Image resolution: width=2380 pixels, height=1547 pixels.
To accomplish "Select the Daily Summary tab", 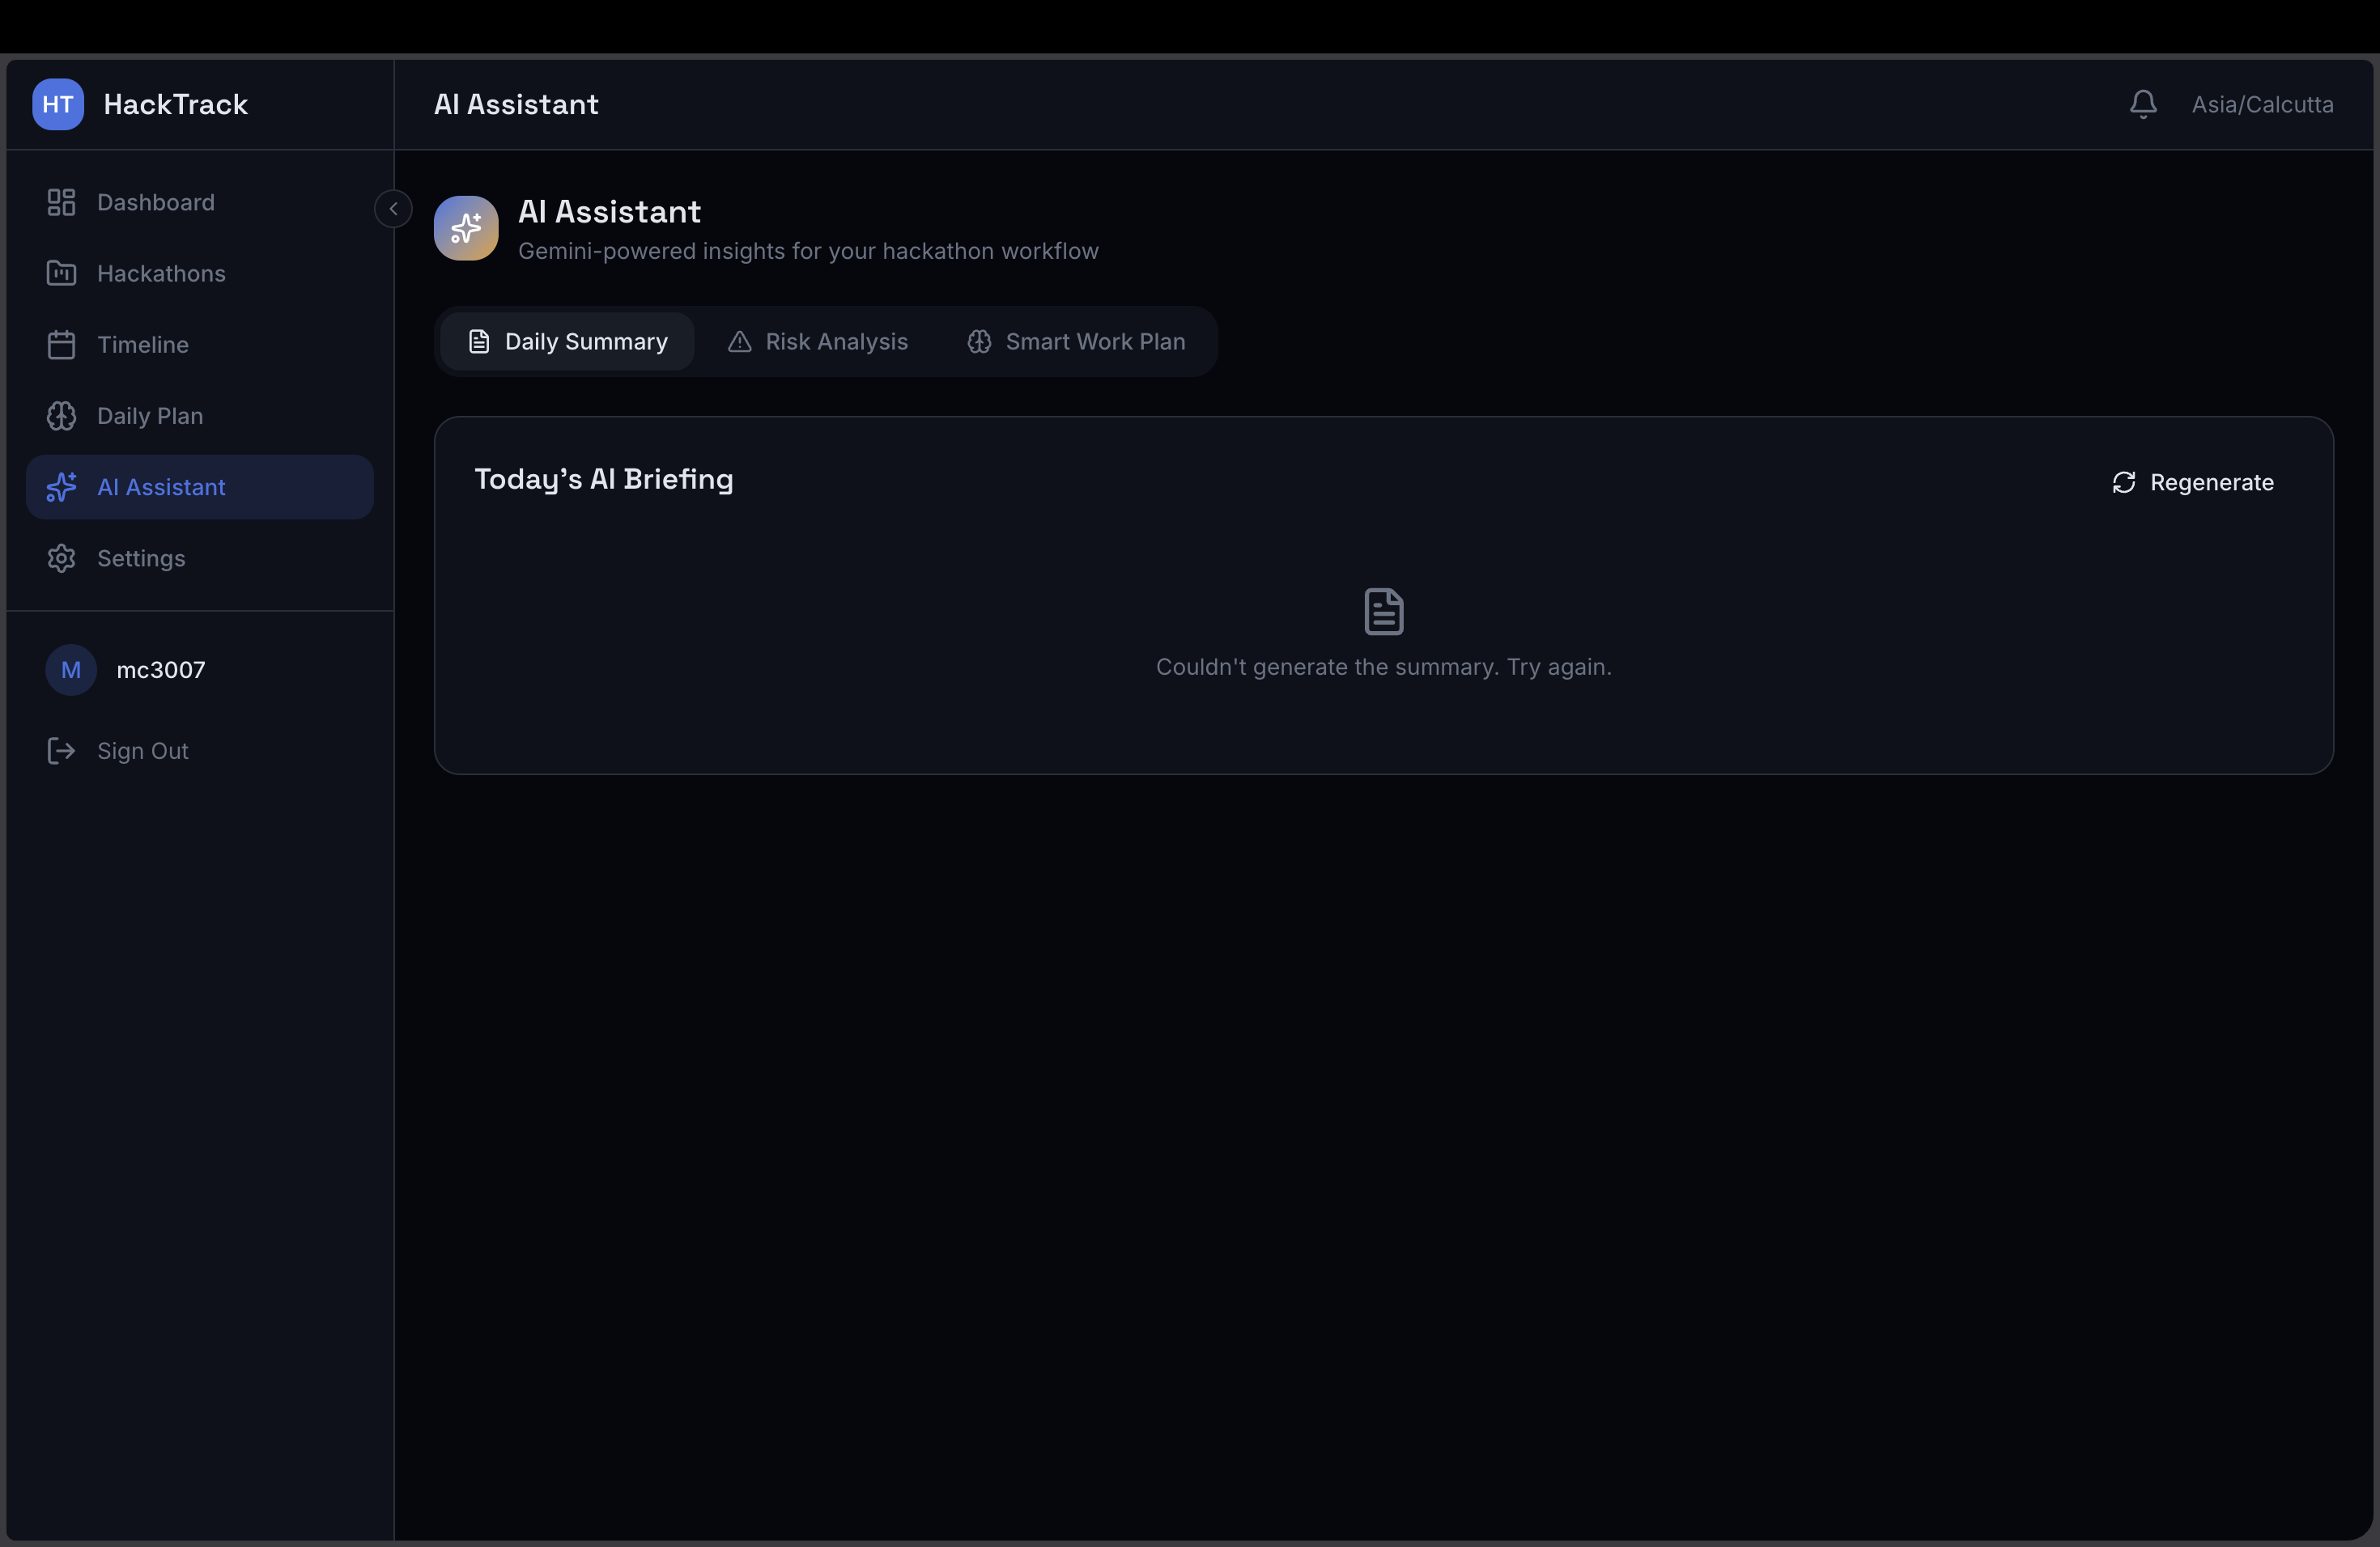I will (x=567, y=341).
